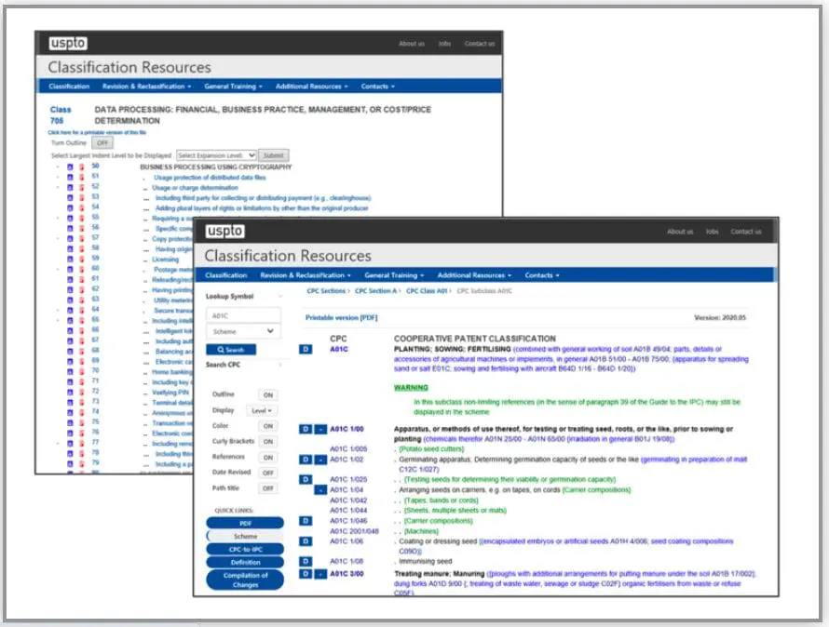The height and width of the screenshot is (627, 829).
Task: Click the blue icon beside subclass 50
Action: point(70,167)
